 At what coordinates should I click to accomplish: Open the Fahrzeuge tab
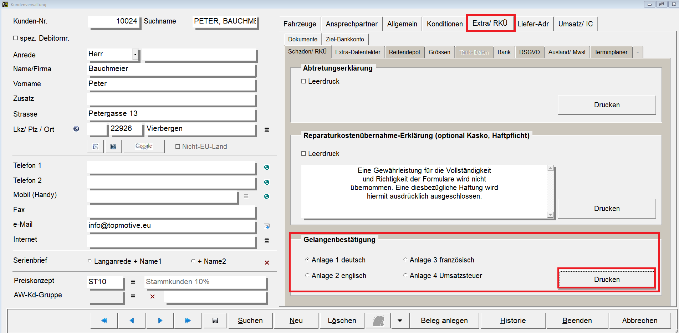click(300, 24)
